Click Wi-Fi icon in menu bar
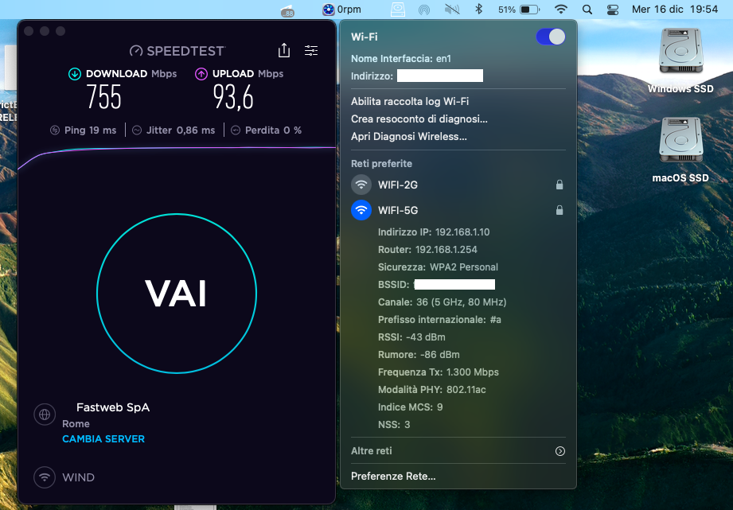733x510 pixels. [x=561, y=10]
